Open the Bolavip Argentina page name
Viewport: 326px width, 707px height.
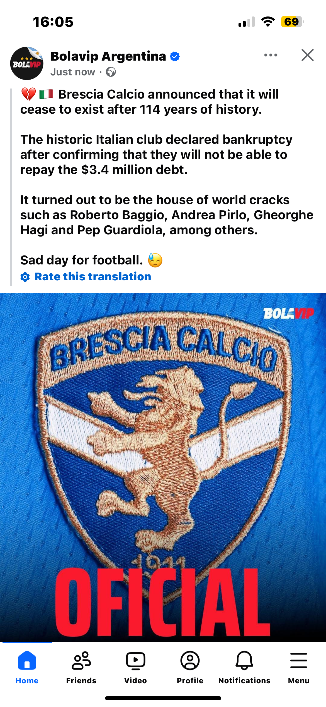(x=108, y=56)
